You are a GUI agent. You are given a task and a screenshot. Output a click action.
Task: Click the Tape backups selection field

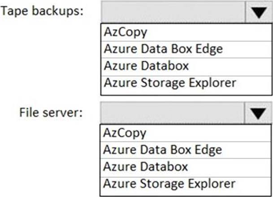[173, 12]
